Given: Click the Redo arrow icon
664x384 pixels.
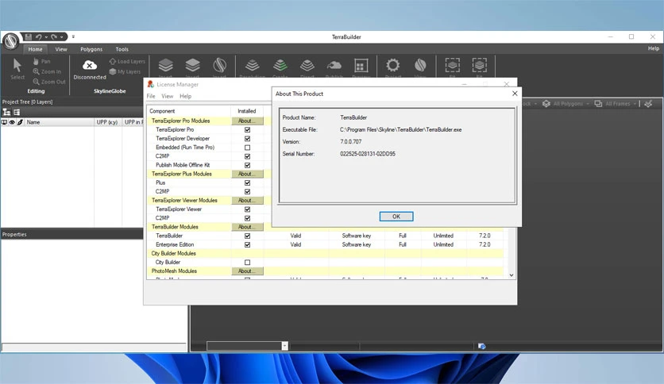Looking at the screenshot, I should pos(54,36).
